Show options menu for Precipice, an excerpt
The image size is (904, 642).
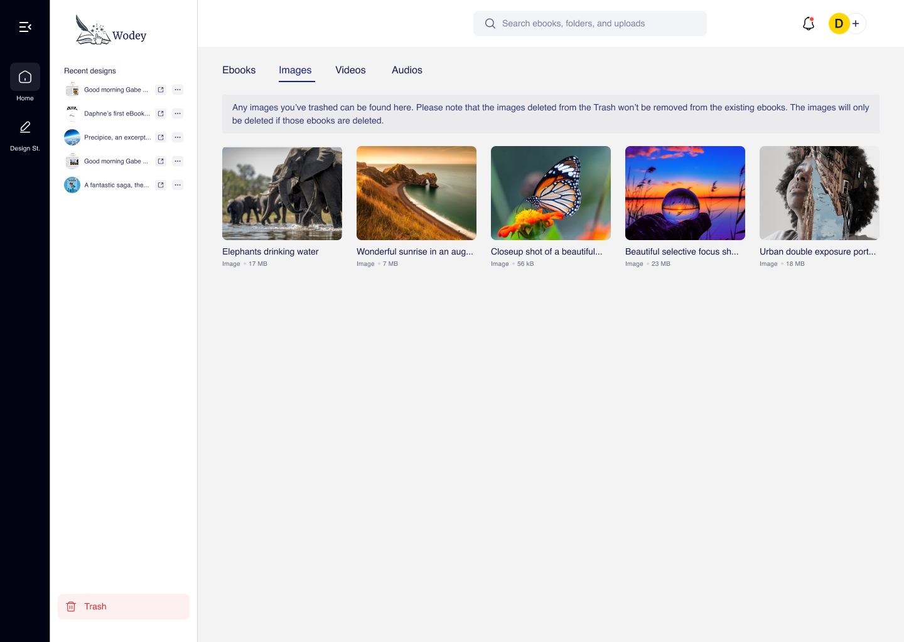[x=178, y=137]
